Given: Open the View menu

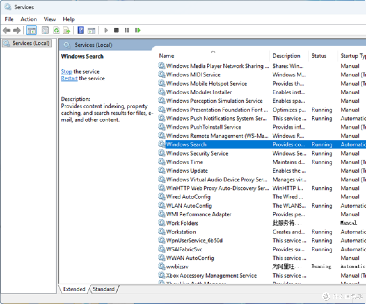Looking at the screenshot, I should 50,19.
